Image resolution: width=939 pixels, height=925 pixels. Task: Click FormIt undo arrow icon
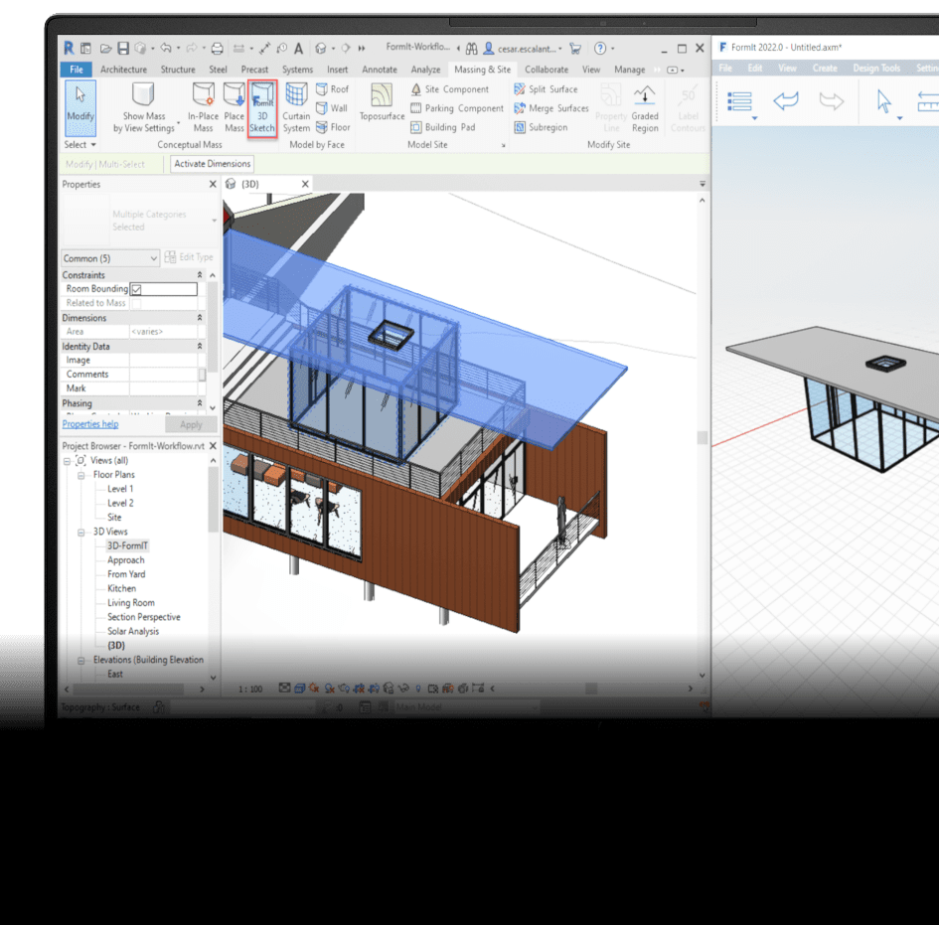click(x=786, y=100)
